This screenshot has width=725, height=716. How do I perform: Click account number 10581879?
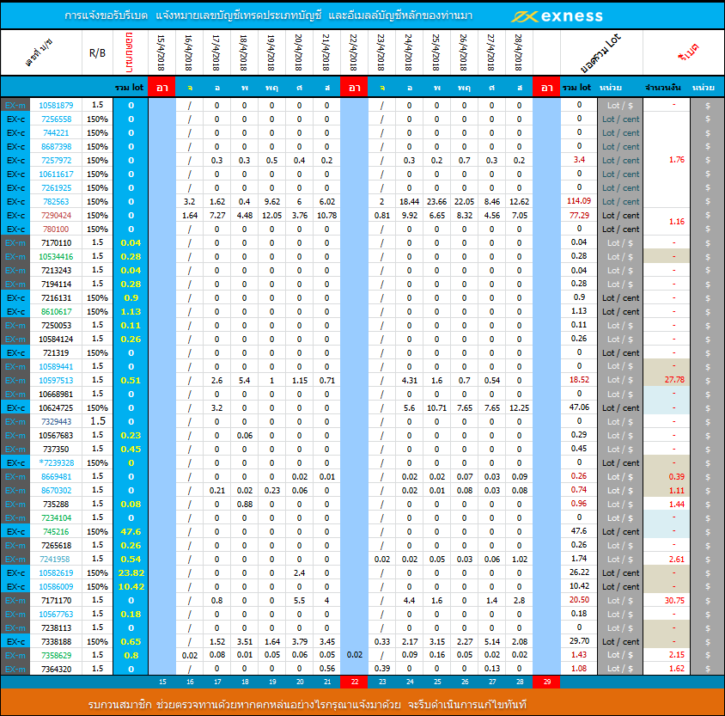pyautogui.click(x=56, y=106)
